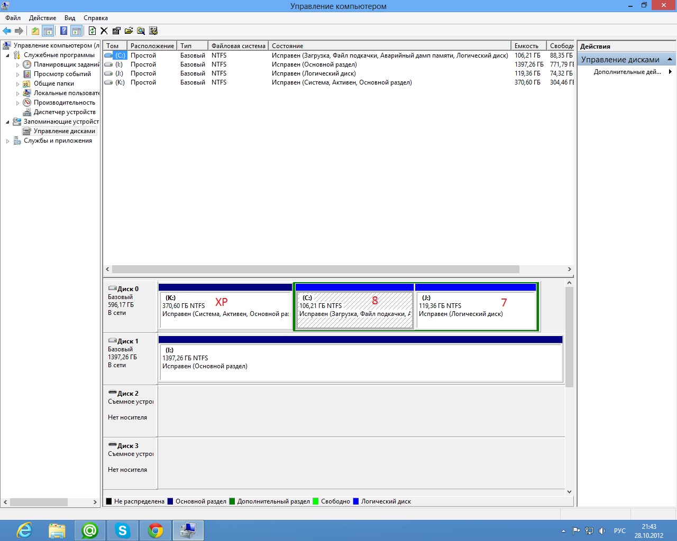The width and height of the screenshot is (677, 541).
Task: Select the (K:) volume row in the list
Action: (x=338, y=82)
